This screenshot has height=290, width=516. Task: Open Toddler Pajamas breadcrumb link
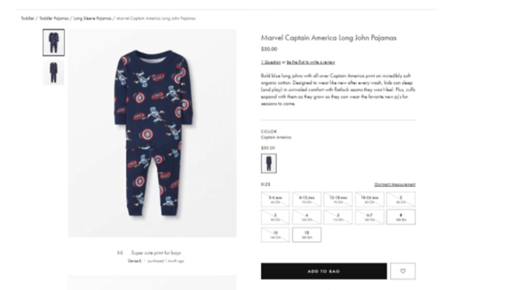pyautogui.click(x=54, y=19)
